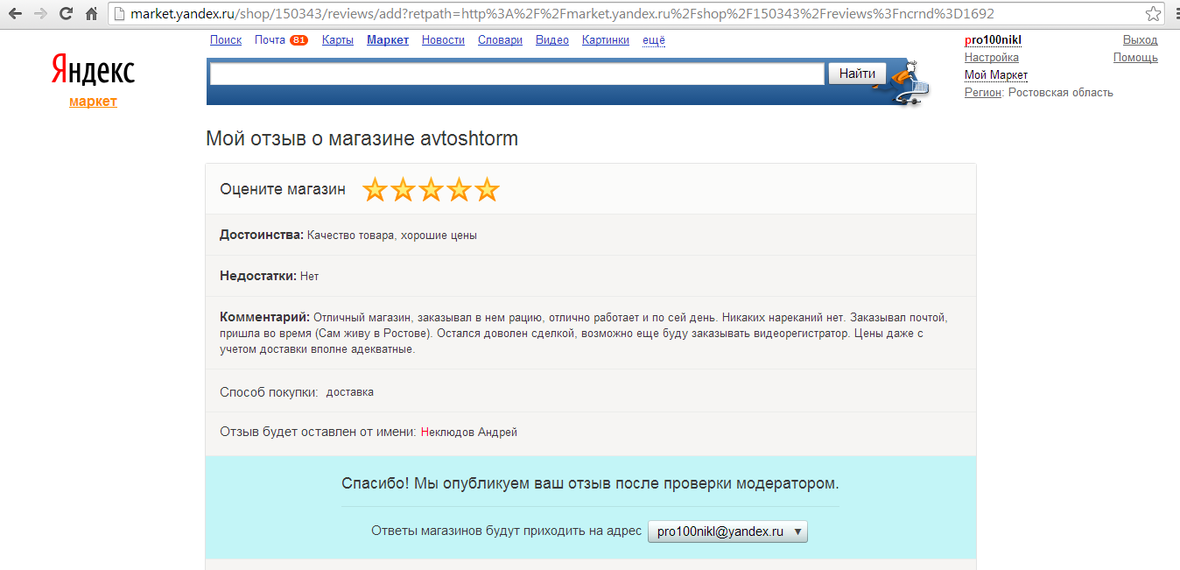Click the Недостатки value Нет
Screen dimensions: 1180x570
(310, 276)
